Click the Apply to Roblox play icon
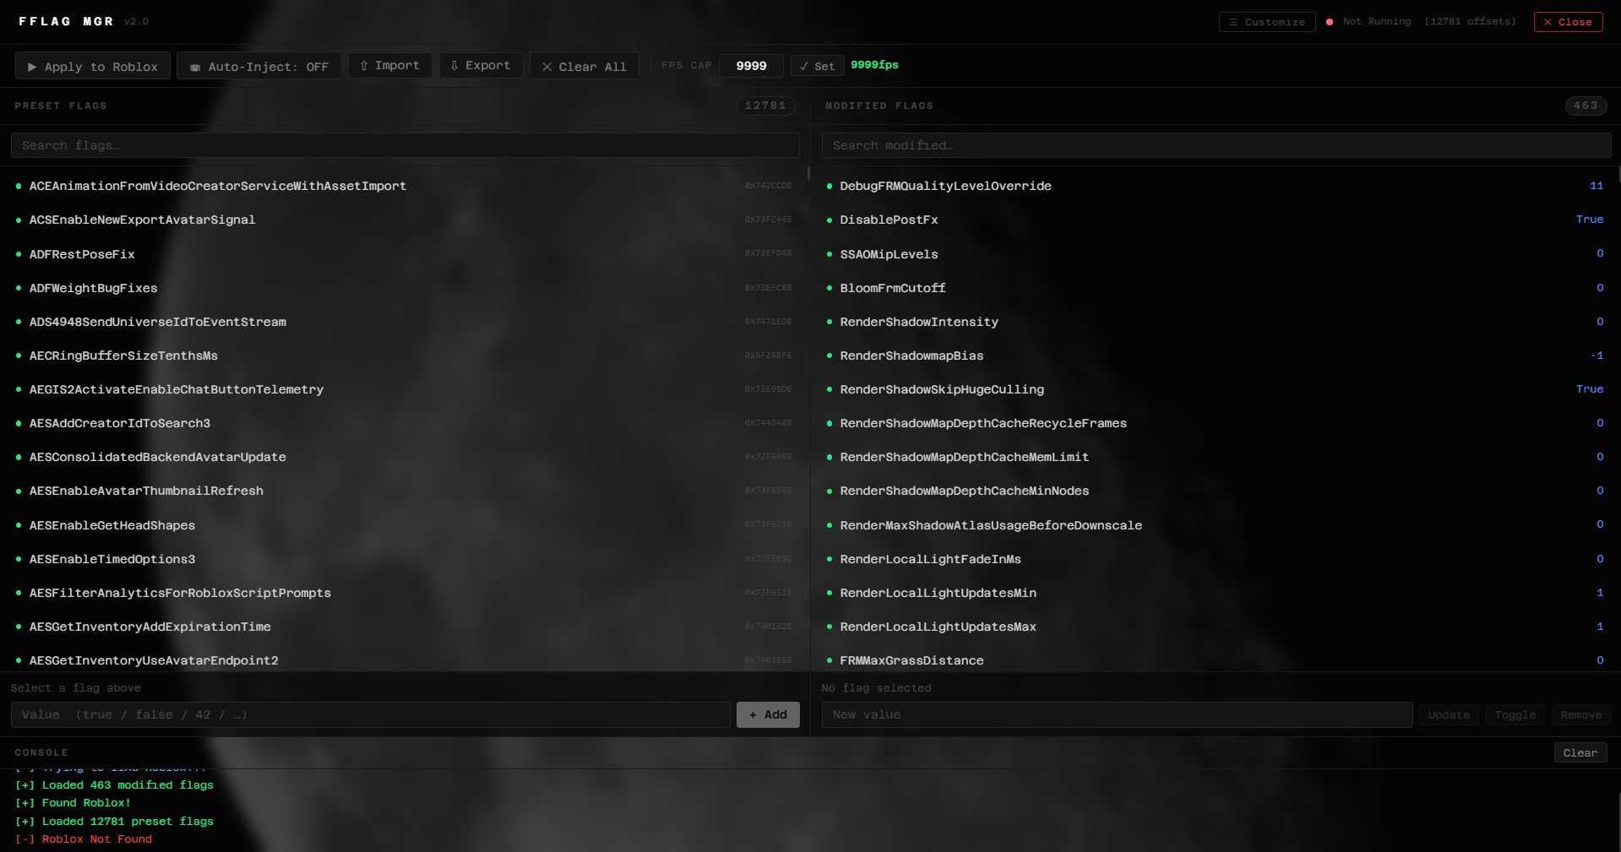1621x852 pixels. 34,66
